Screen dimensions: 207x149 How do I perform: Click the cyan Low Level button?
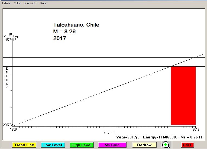click(53, 145)
